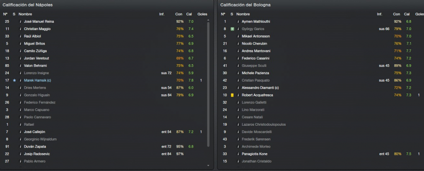Sort the Nápoles list by the Goles column
The width and height of the screenshot is (424, 171).
[x=202, y=14]
